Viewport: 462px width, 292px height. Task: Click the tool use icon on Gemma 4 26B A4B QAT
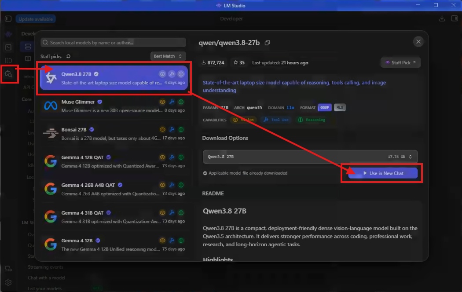(172, 185)
